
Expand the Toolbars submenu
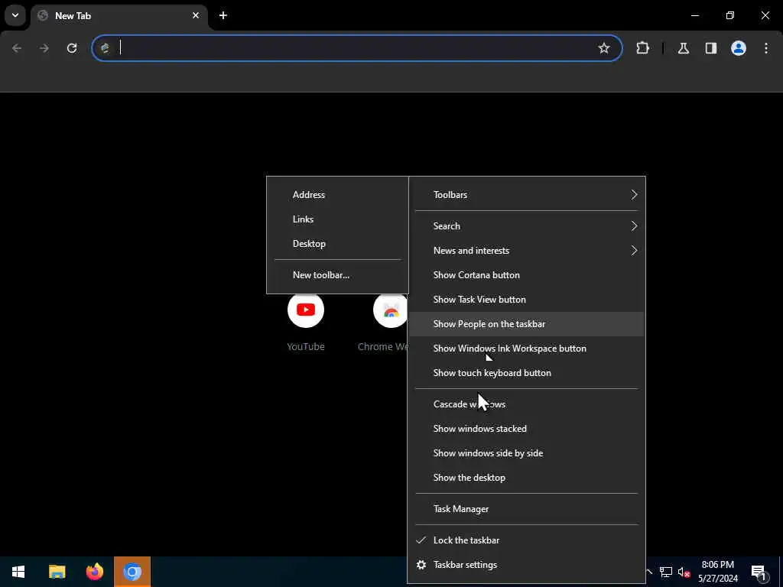coord(527,195)
